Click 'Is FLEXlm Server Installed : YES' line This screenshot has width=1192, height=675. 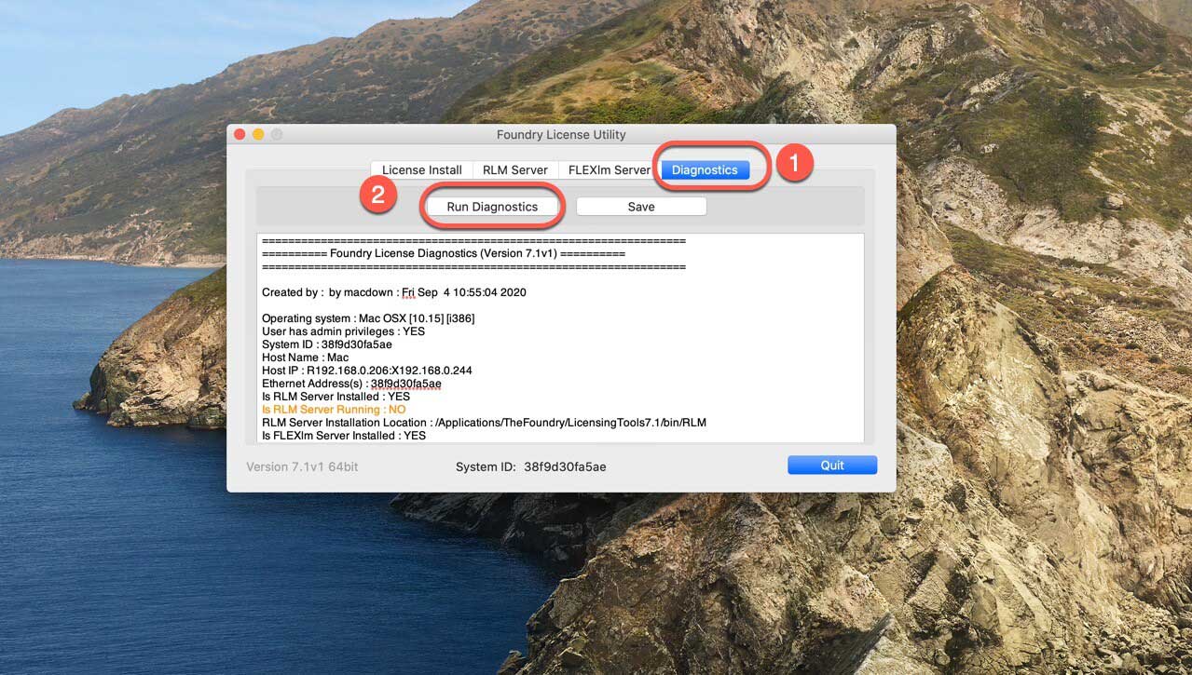pyautogui.click(x=344, y=436)
